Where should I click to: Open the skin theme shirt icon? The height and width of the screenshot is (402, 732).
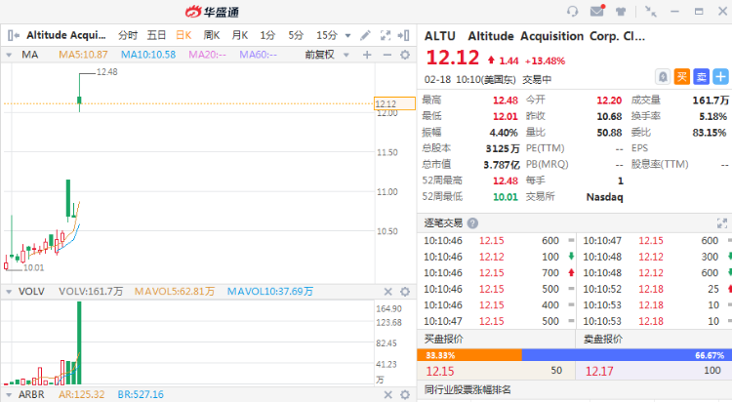(621, 12)
